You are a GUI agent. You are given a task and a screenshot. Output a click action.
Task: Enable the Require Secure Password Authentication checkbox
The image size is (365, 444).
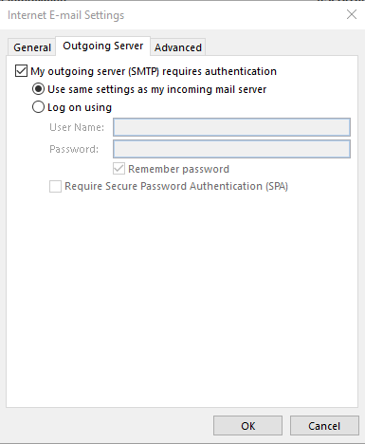[x=55, y=186]
